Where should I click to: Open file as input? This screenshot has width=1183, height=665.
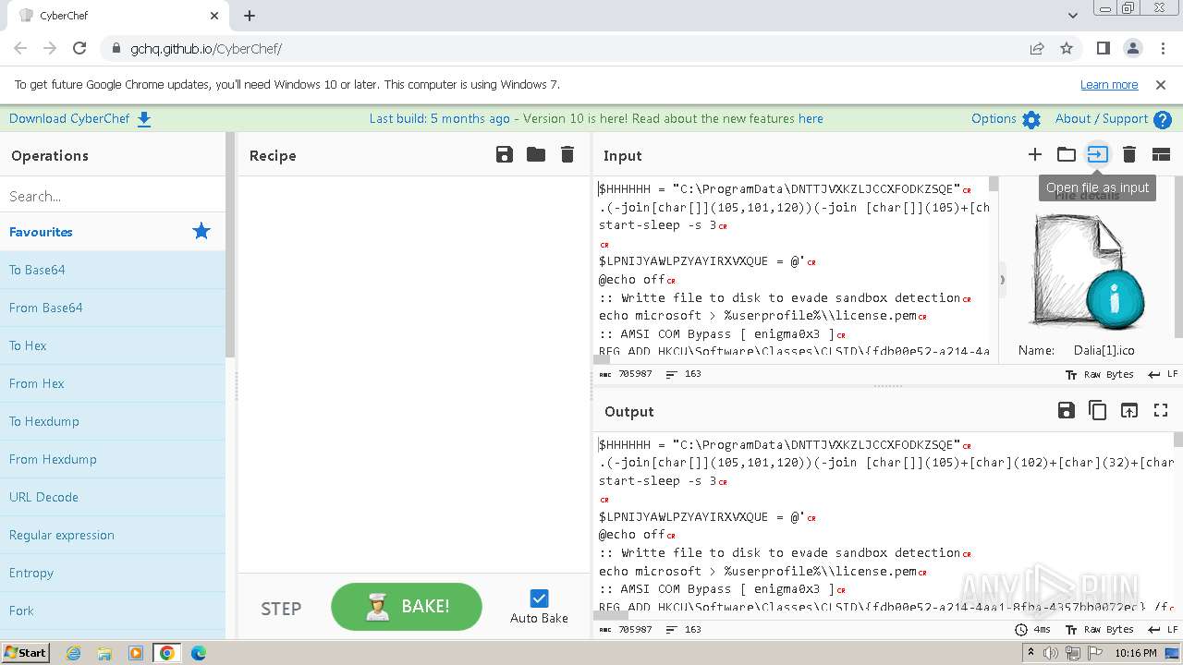(1097, 154)
